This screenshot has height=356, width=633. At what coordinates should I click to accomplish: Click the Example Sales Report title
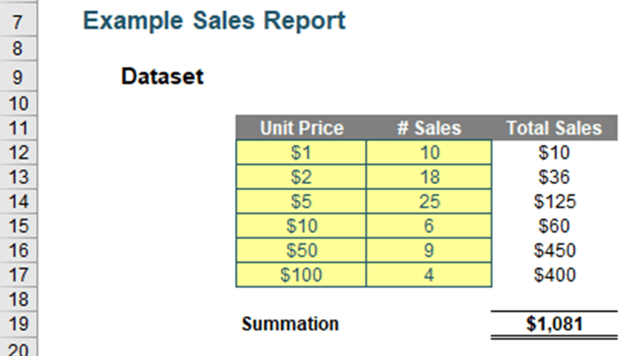[x=214, y=21]
